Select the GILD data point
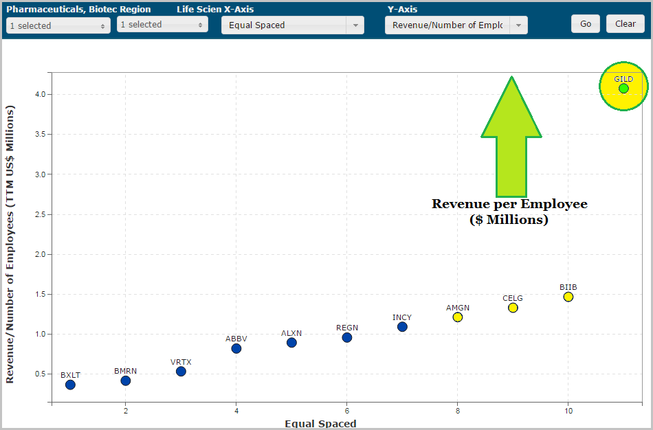653x430 pixels. pos(623,88)
